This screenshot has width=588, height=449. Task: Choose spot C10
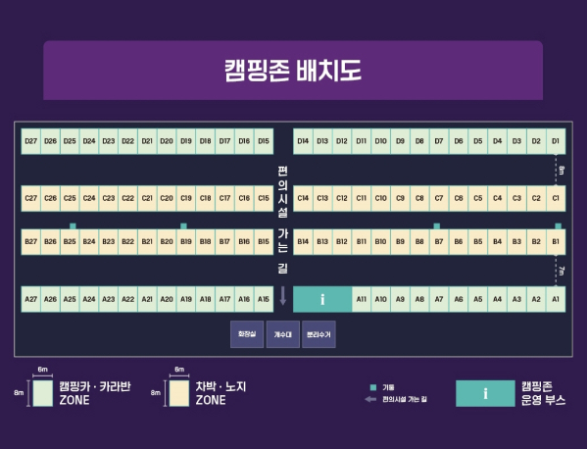click(x=380, y=198)
